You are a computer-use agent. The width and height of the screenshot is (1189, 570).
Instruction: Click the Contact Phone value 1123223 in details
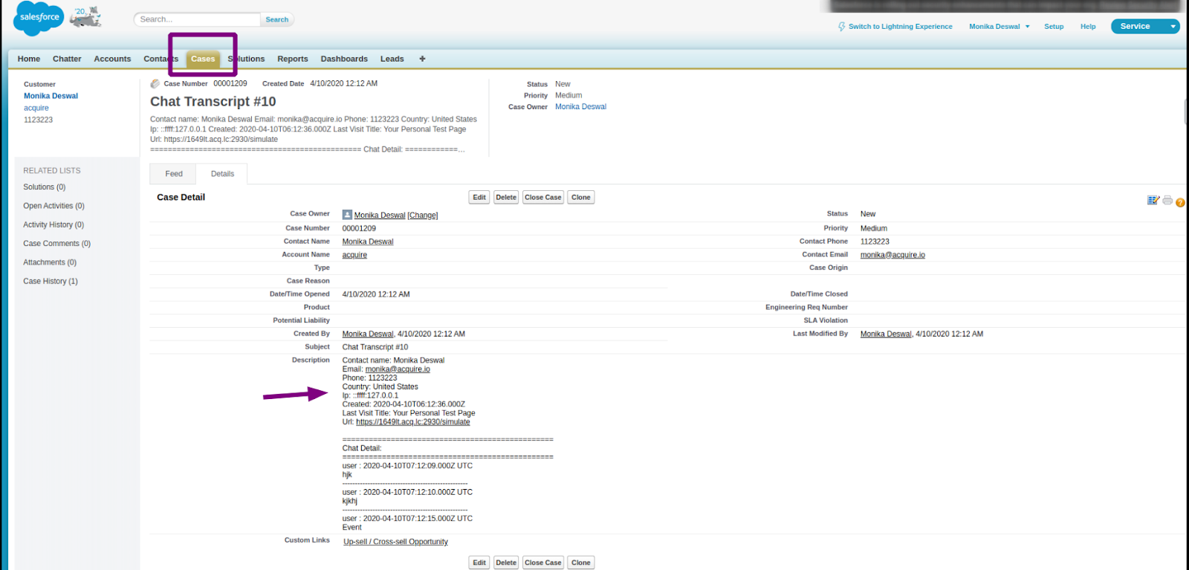coord(875,242)
